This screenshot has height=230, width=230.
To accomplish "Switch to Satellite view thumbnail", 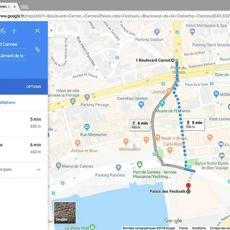I will tap(65, 213).
